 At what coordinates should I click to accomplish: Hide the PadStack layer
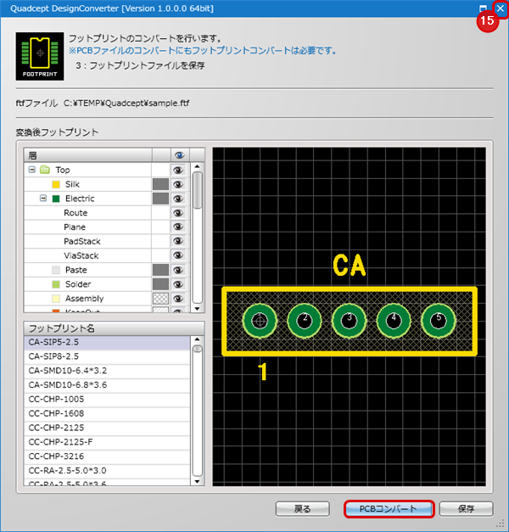tap(178, 241)
